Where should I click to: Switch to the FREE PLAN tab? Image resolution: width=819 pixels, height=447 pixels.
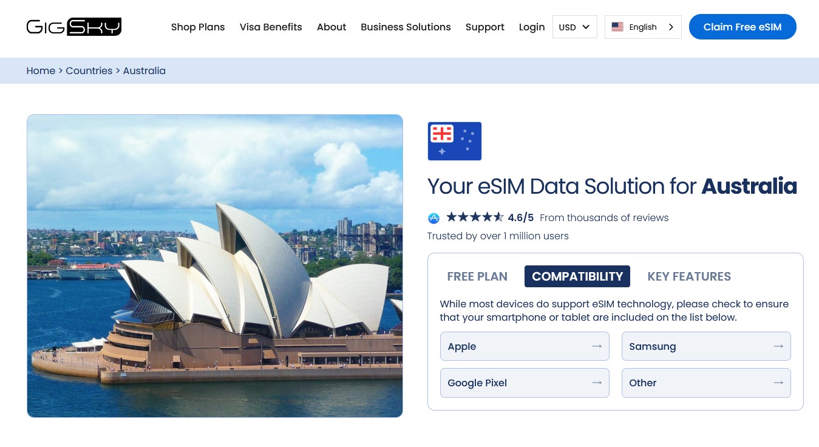click(x=477, y=276)
